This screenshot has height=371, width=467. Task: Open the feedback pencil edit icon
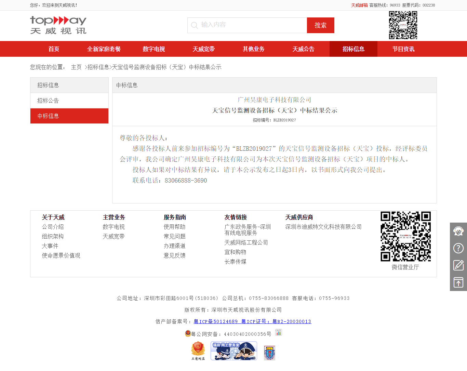tap(458, 265)
